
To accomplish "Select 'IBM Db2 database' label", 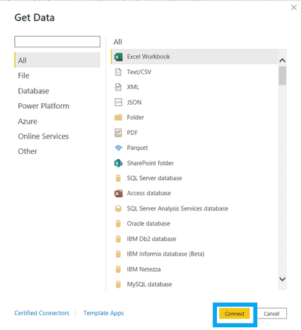I will coord(151,239).
